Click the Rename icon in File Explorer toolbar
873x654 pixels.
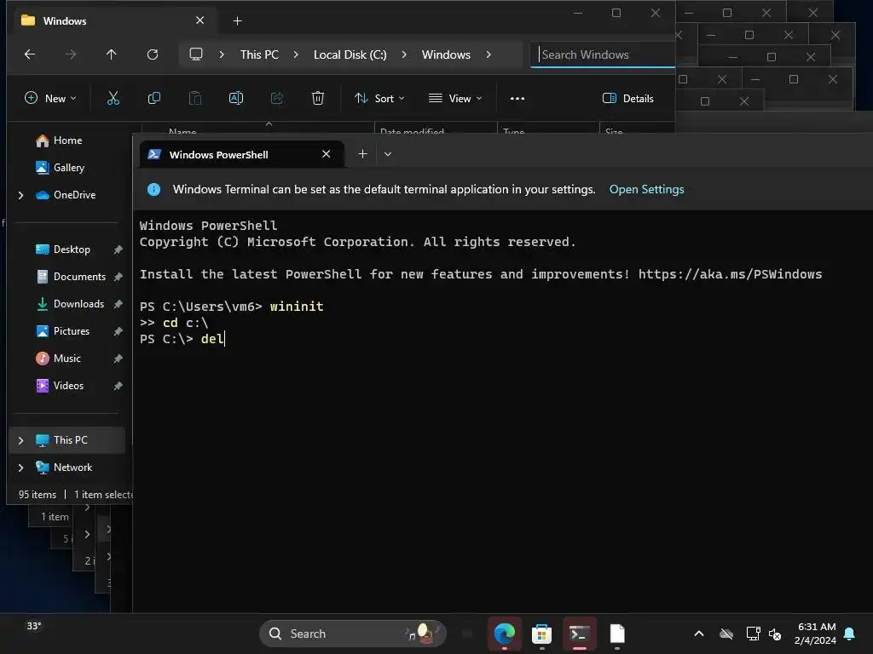tap(236, 99)
